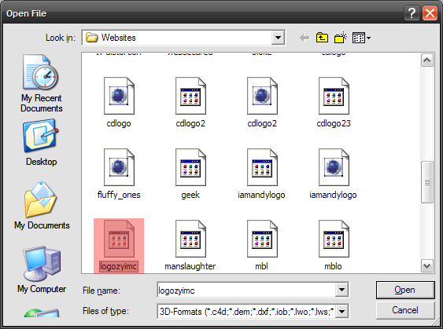443x329 pixels.
Task: Open the Desktop location
Action: 41,143
